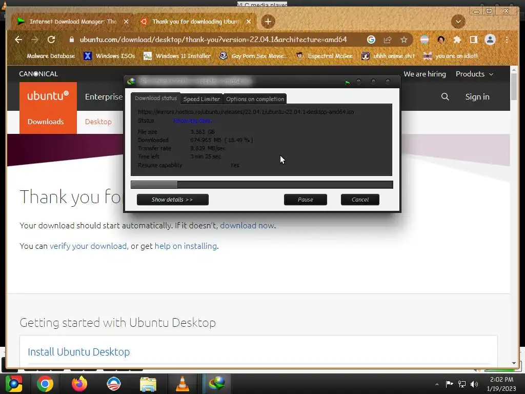The width and height of the screenshot is (525, 394).
Task: Show hidden tray icons arrow
Action: (437, 384)
